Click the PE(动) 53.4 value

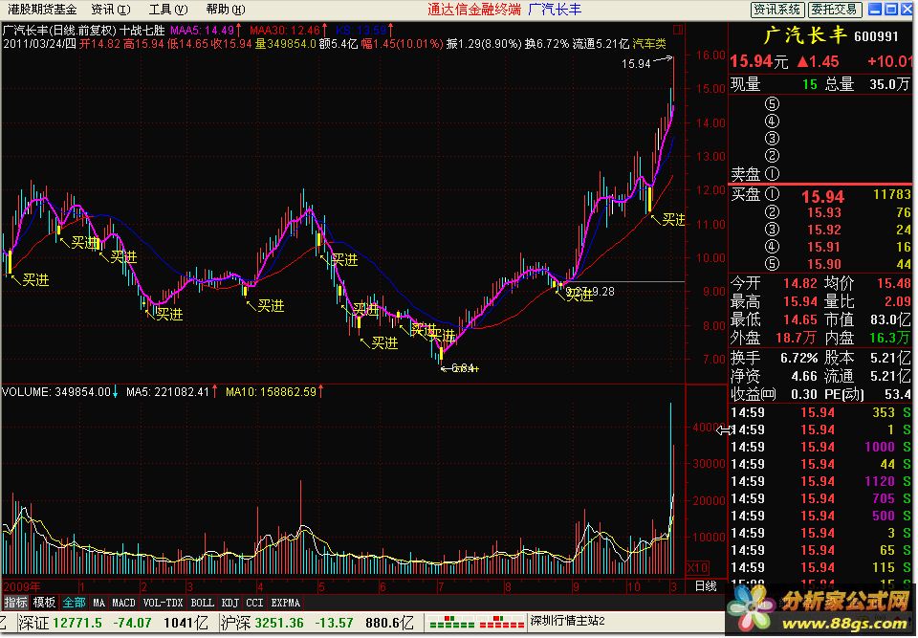tap(898, 394)
